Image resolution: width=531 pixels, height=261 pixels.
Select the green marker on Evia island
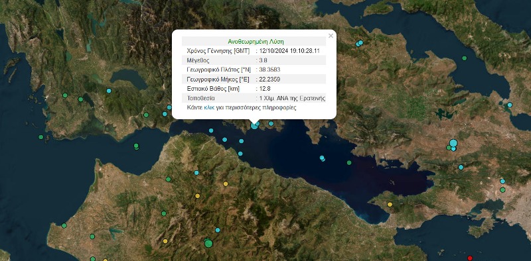click(464, 58)
